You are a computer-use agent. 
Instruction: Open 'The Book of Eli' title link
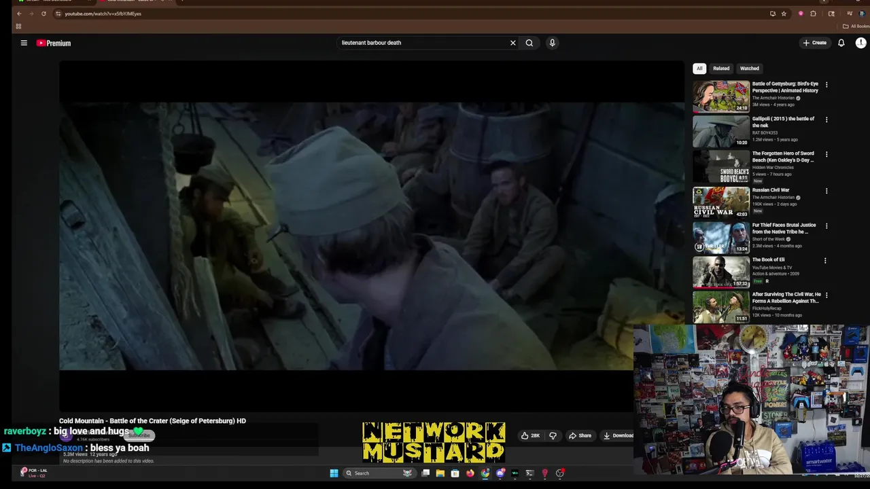click(768, 259)
